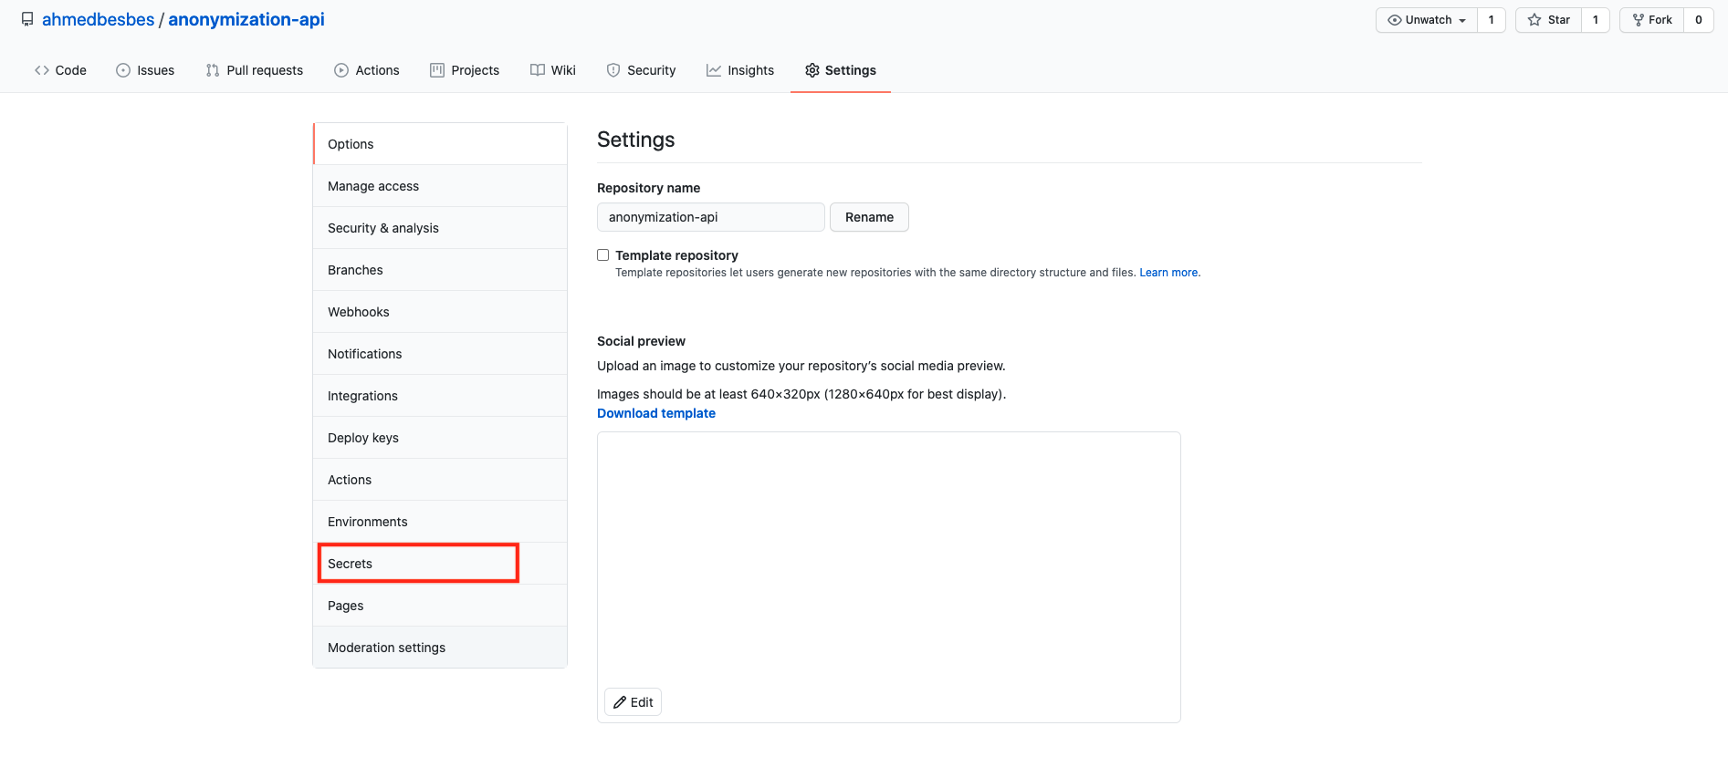The height and width of the screenshot is (757, 1728).
Task: Click the Fork button
Action: coord(1652,20)
